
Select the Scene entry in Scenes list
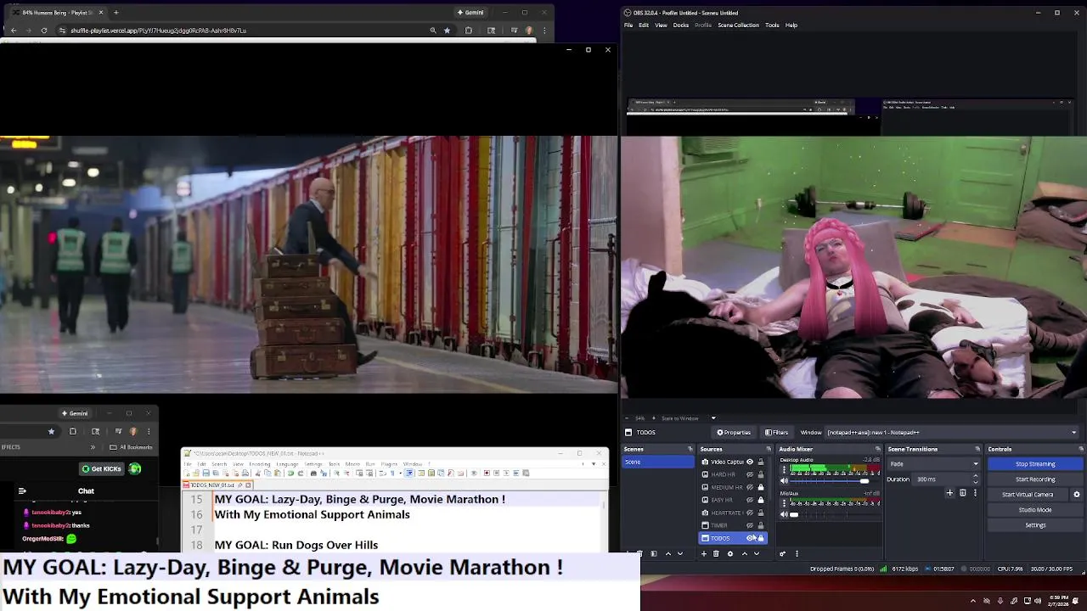click(x=658, y=462)
